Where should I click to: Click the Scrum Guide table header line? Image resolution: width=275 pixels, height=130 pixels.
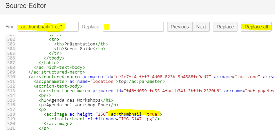click(x=80, y=49)
